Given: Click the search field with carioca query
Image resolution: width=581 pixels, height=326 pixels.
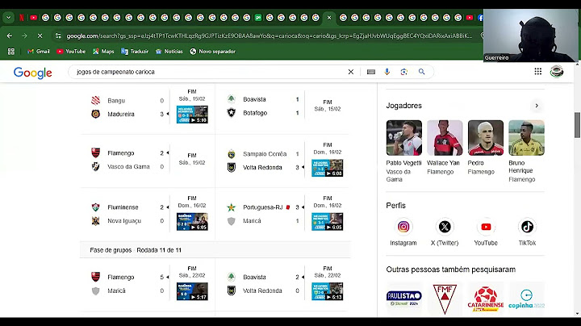Looking at the screenshot, I should click(x=207, y=72).
